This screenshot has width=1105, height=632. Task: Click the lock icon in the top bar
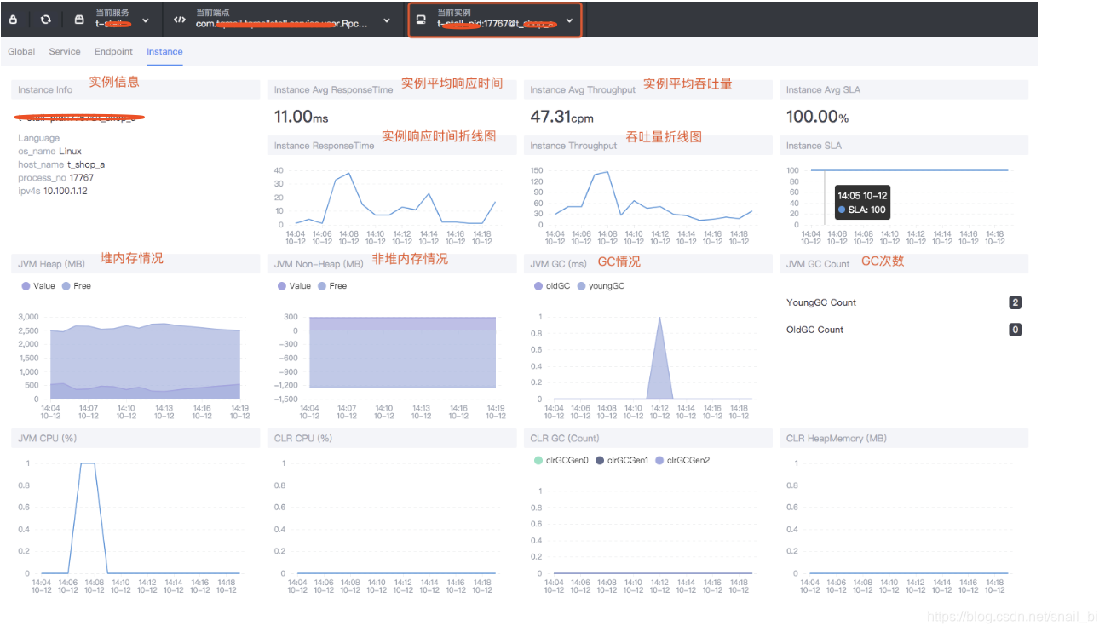pyautogui.click(x=14, y=20)
